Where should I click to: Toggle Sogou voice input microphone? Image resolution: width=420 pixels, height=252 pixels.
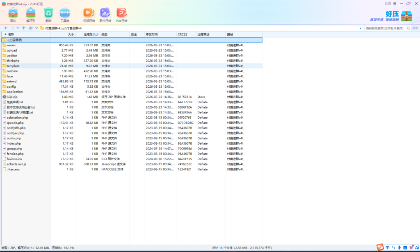[399, 247]
